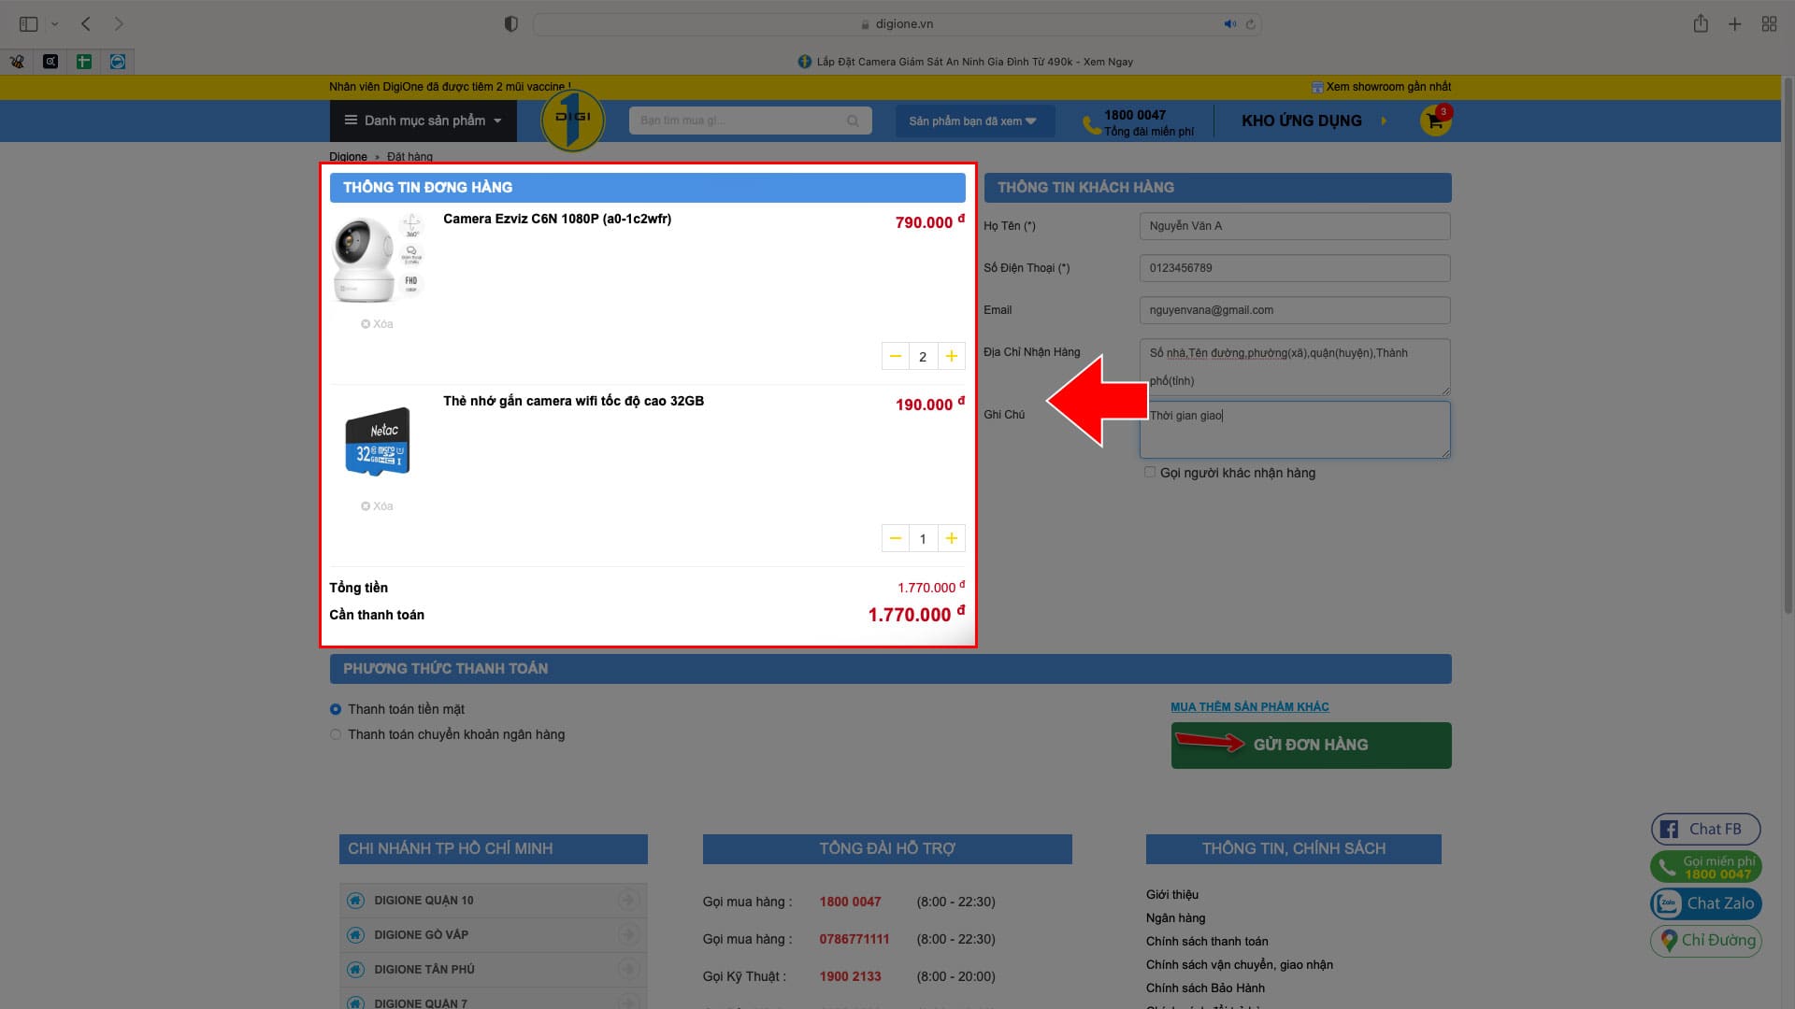Image resolution: width=1795 pixels, height=1009 pixels.
Task: Click Digione breadcrumb link
Action: click(x=348, y=157)
